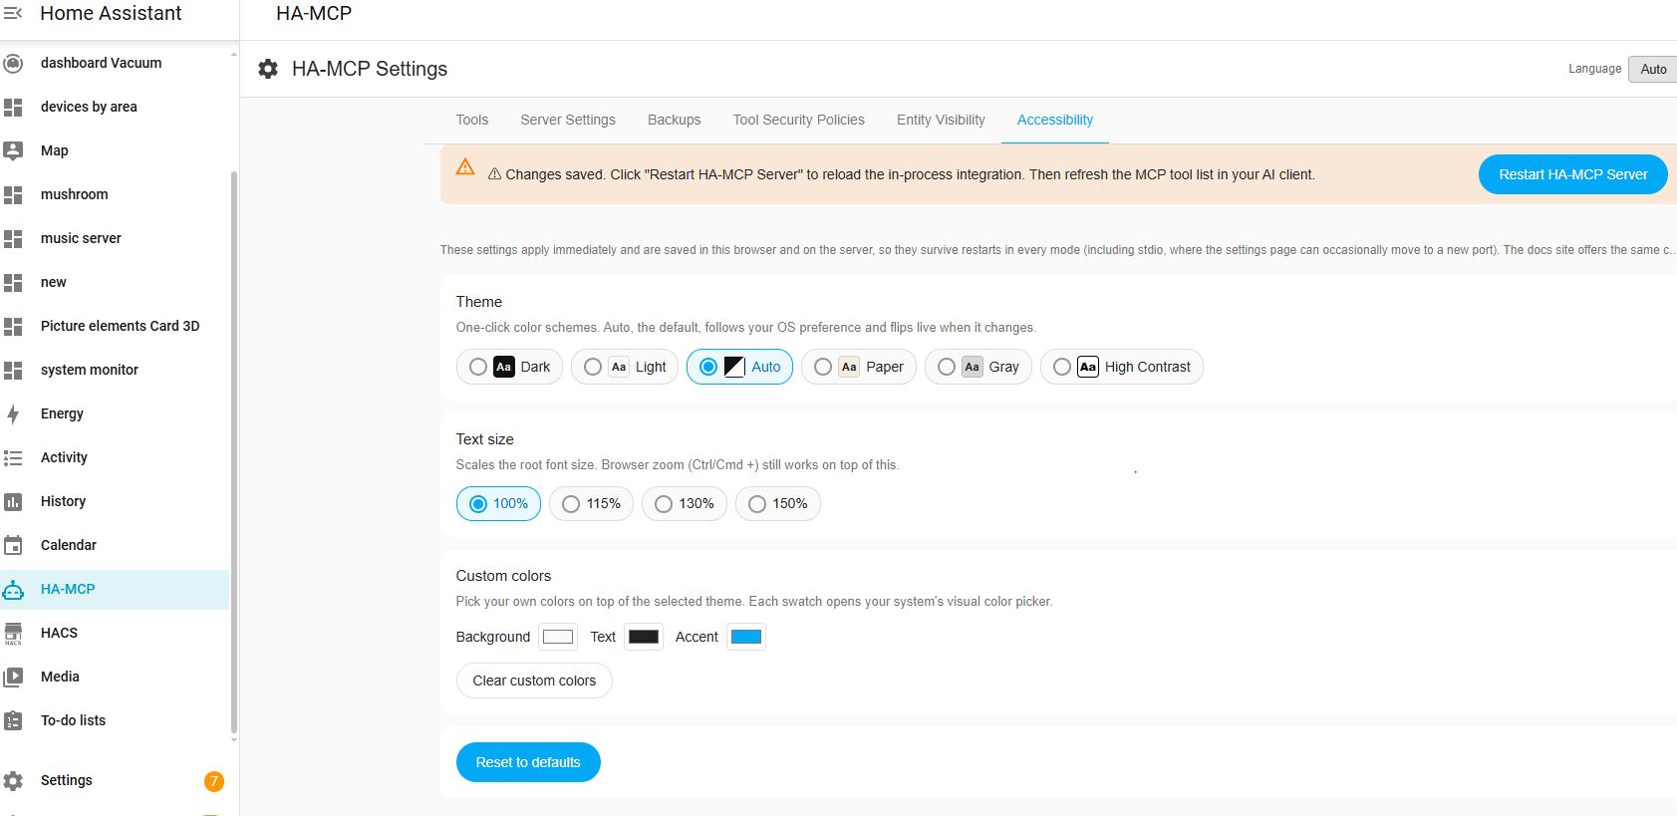Image resolution: width=1677 pixels, height=816 pixels.
Task: Switch to the Server Settings tab
Action: pyautogui.click(x=568, y=120)
